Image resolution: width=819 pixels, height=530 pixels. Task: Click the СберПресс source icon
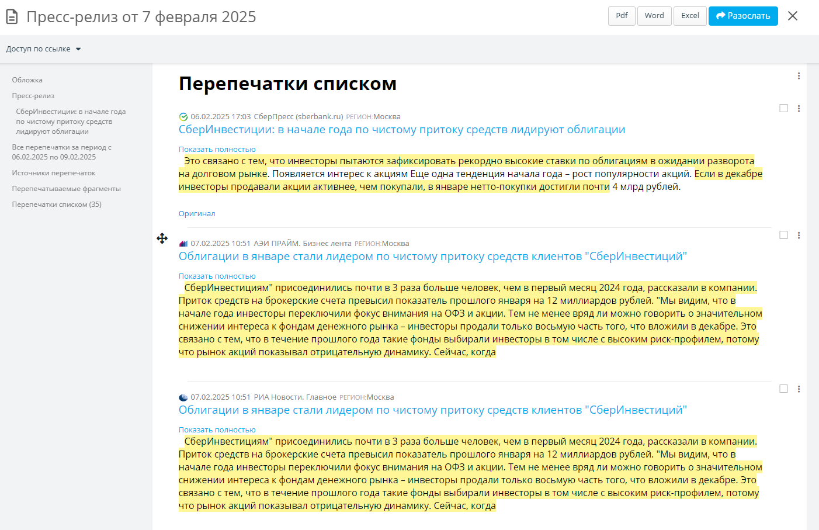[x=183, y=117]
